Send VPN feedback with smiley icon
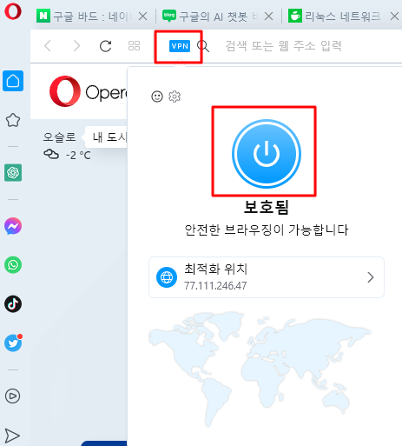Screen dimensions: 402x446 pos(157,97)
